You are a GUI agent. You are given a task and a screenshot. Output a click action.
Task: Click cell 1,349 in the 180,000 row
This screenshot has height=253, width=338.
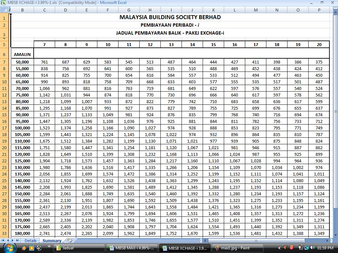(x=319, y=234)
